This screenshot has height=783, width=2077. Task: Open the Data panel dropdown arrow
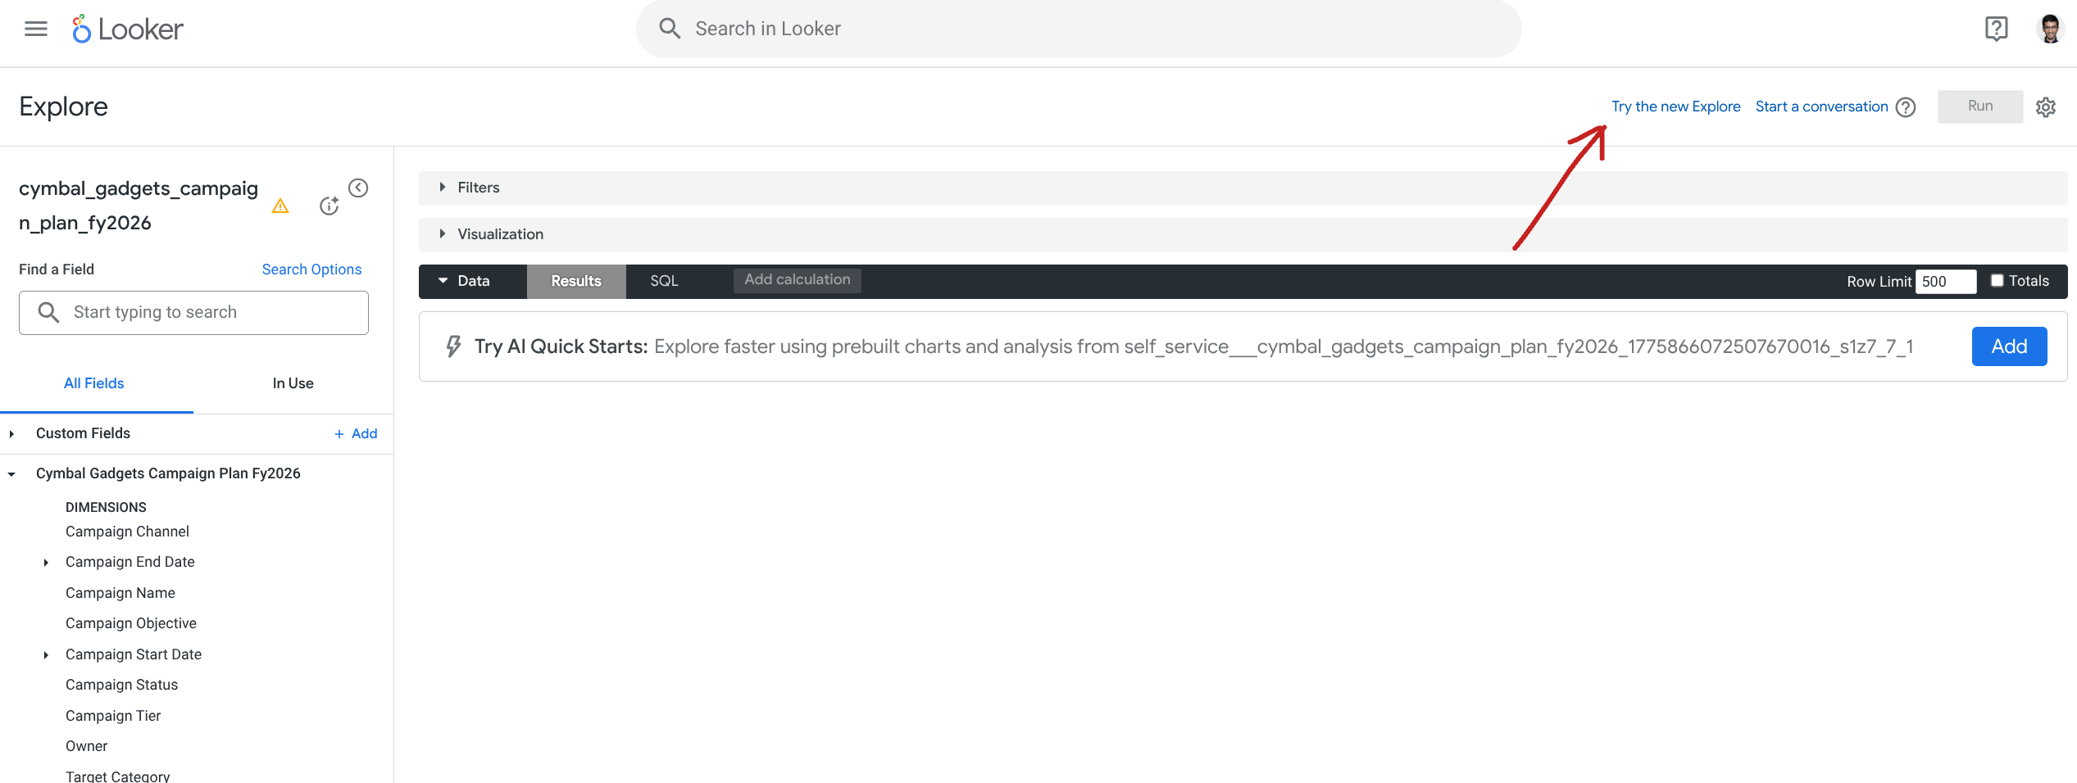(x=443, y=280)
